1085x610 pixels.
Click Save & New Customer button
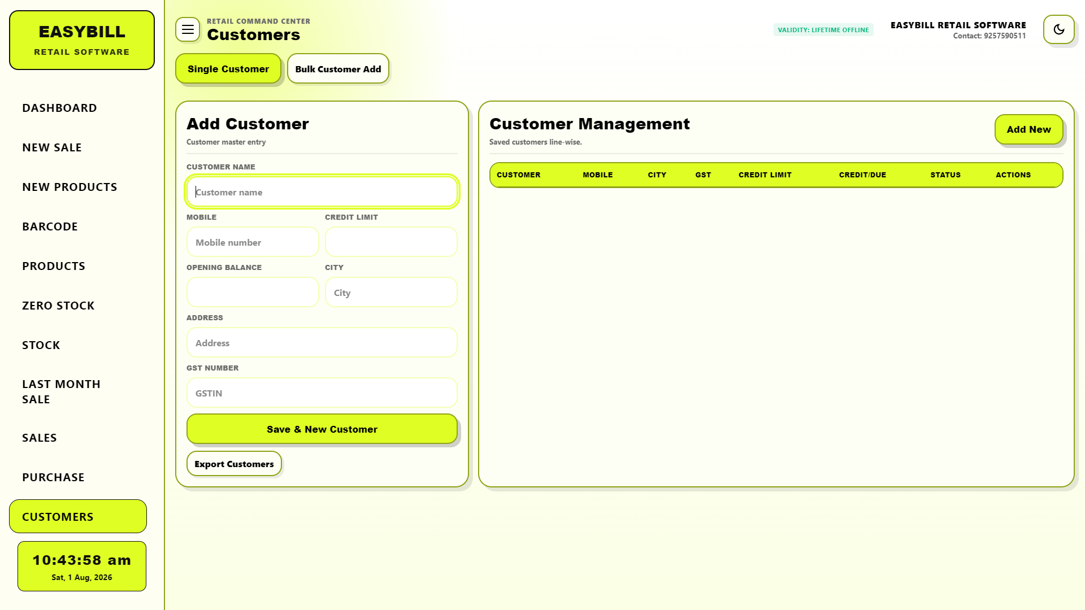[x=322, y=429]
